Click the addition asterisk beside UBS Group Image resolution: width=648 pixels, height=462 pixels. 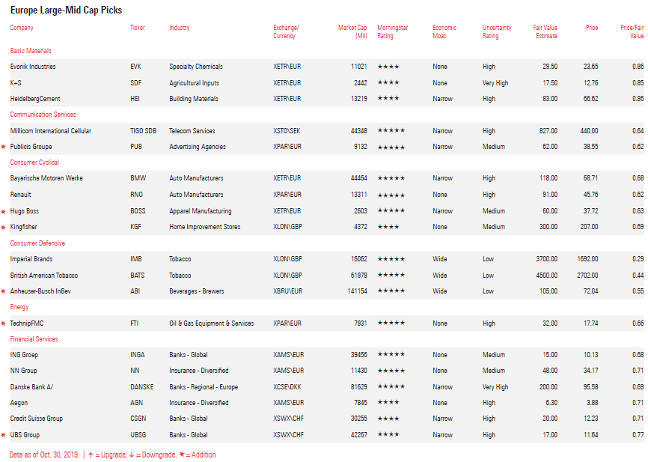pos(4,436)
